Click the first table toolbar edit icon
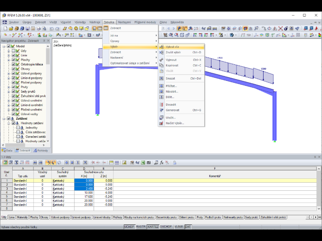 click(x=5, y=162)
